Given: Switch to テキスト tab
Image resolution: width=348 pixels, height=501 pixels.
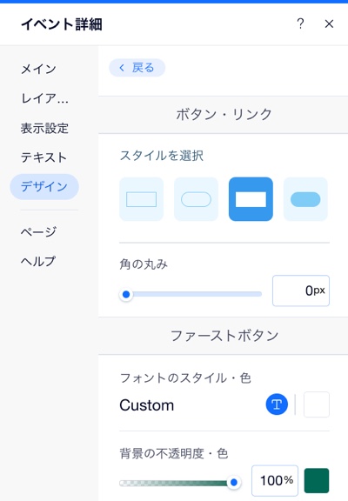Looking at the screenshot, I should (x=43, y=157).
